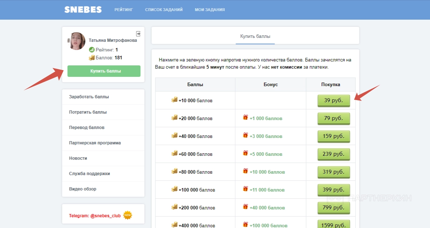The height and width of the screenshot is (228, 430).
Task: Click gift icon beside +10 000 баллов bonus
Action: [246, 171]
